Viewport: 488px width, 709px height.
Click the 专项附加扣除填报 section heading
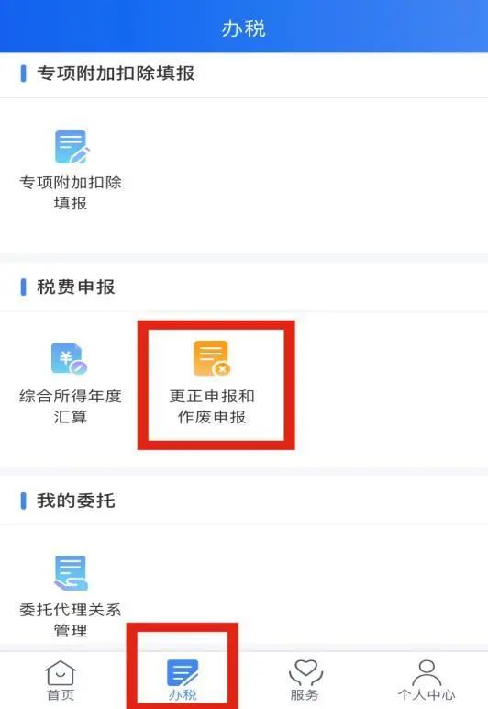click(x=116, y=73)
